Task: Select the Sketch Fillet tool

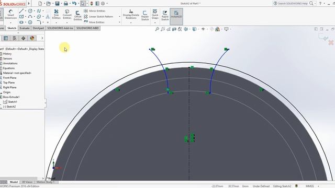Action: [39, 22]
